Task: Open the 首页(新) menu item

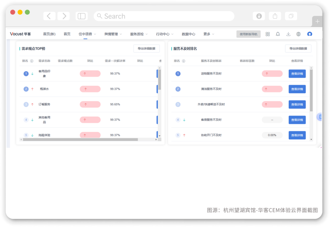Action: coord(49,34)
